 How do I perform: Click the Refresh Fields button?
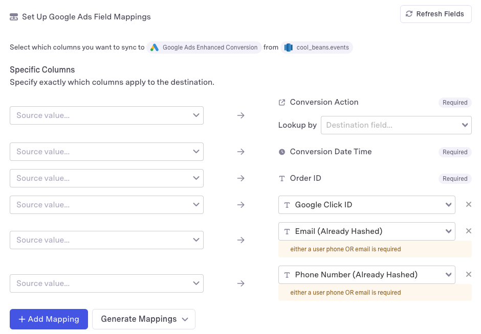click(x=435, y=14)
